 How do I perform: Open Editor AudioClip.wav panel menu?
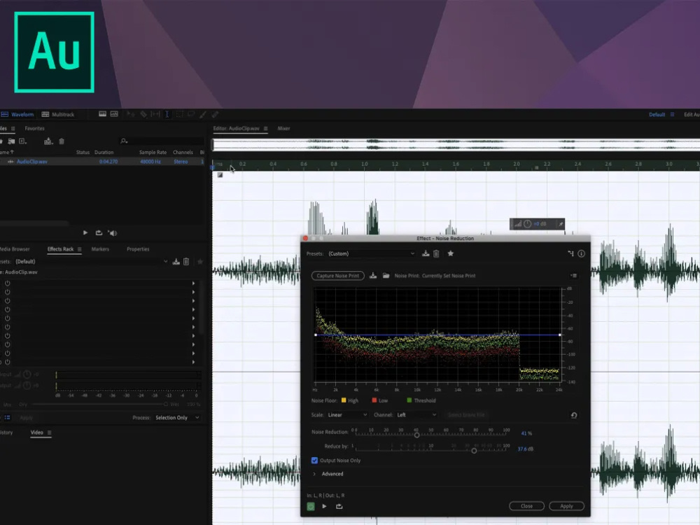coord(265,129)
